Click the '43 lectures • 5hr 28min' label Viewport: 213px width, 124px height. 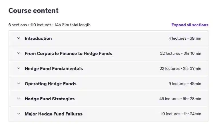pos(180,99)
